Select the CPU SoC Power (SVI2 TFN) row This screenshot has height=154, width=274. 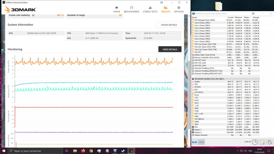[x=226, y=47]
